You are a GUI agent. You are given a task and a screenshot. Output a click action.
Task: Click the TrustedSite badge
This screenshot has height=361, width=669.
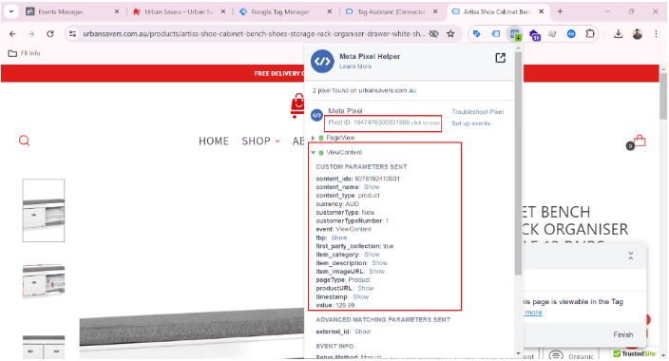(635, 353)
